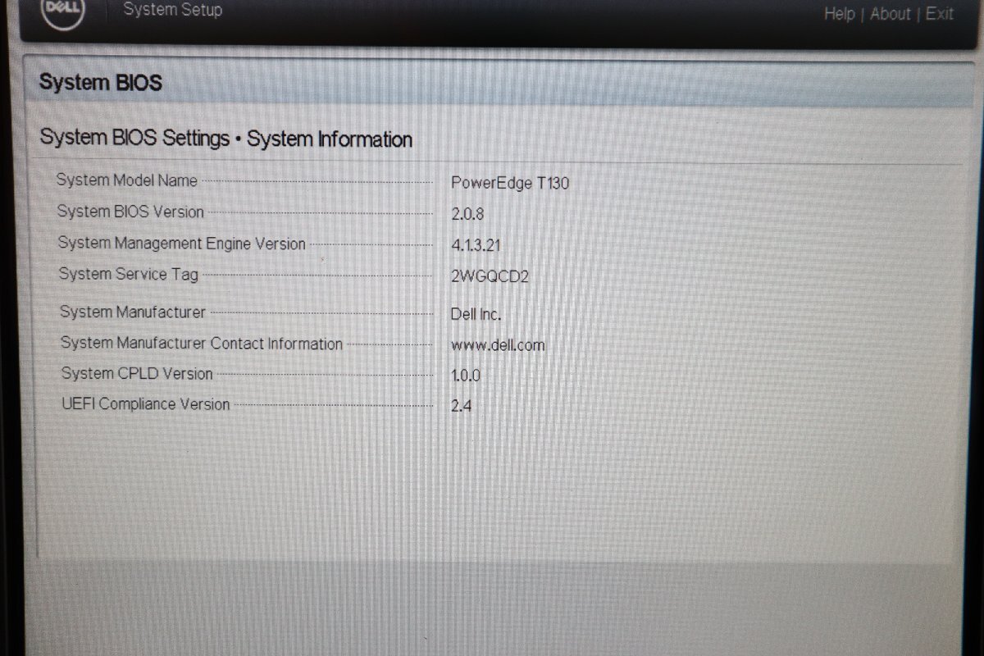Click the value 4.1.3.21
The height and width of the screenshot is (656, 984).
point(476,245)
